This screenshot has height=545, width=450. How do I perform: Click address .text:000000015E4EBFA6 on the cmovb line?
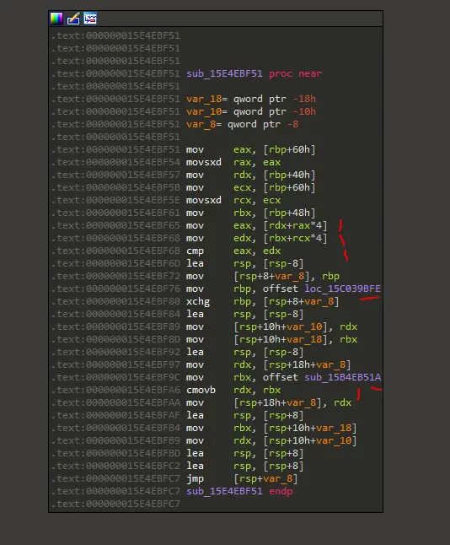click(115, 391)
